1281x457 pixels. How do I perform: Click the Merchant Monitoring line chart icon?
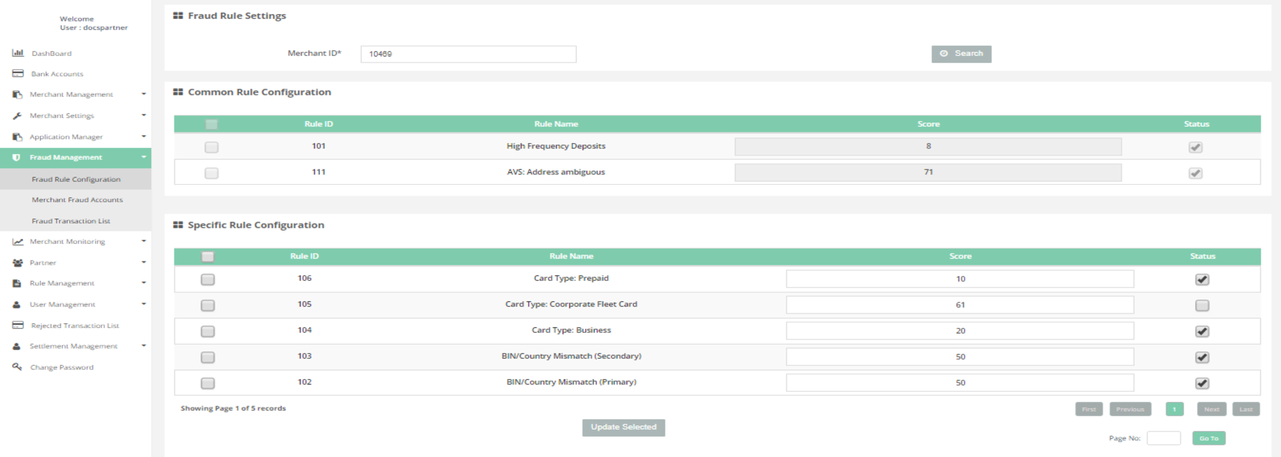(x=18, y=242)
